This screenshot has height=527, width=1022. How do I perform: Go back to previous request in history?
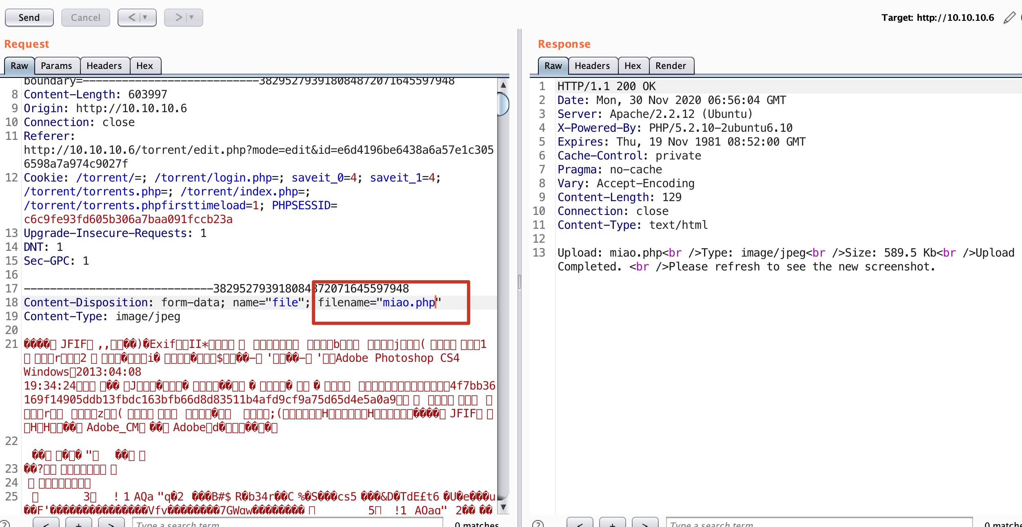[x=131, y=18]
